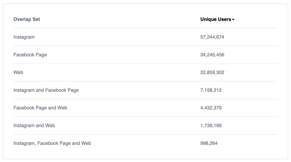291x162 pixels.
Task: Select the Instagram and Web row
Action: [x=145, y=125]
